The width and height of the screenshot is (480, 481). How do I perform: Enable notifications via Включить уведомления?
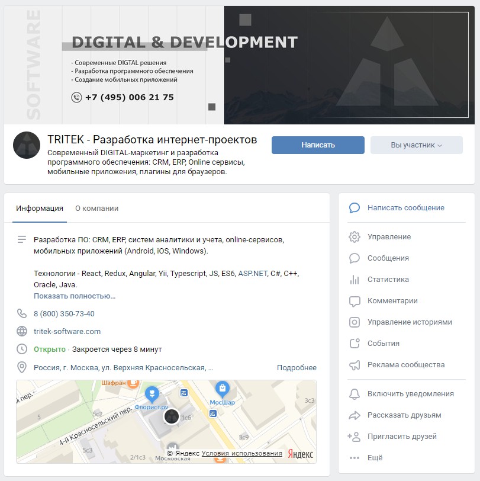click(410, 393)
